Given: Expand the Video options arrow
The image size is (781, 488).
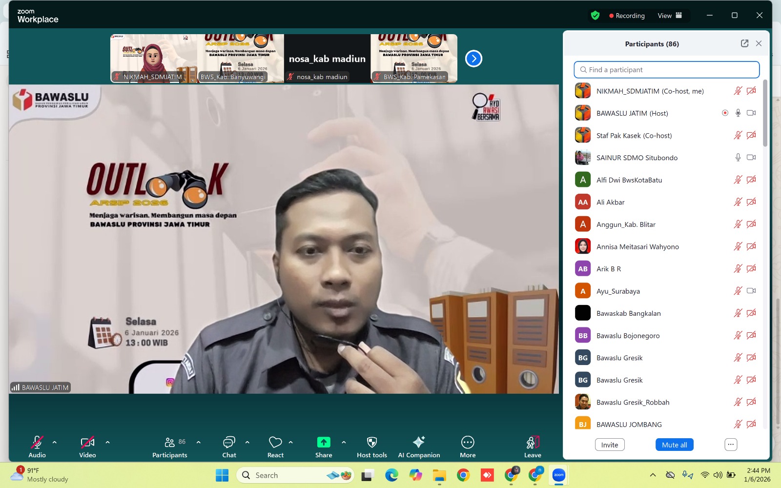Looking at the screenshot, I should pos(107,442).
